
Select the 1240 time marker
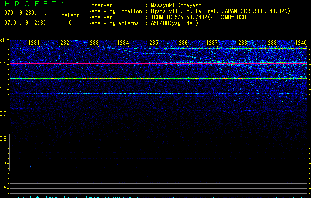301,43
